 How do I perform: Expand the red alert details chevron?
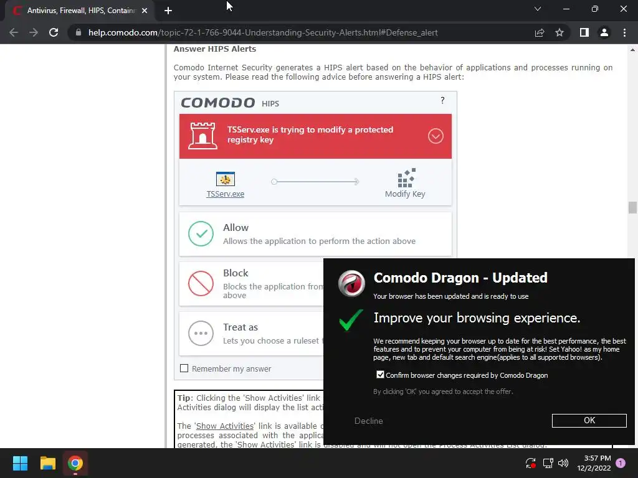[436, 136]
